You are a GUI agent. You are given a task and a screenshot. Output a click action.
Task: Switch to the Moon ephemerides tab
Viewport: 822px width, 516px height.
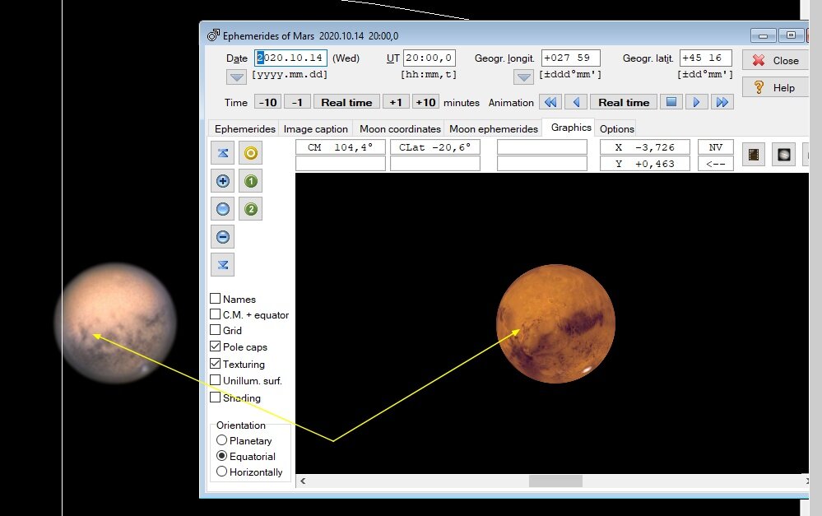click(x=493, y=129)
